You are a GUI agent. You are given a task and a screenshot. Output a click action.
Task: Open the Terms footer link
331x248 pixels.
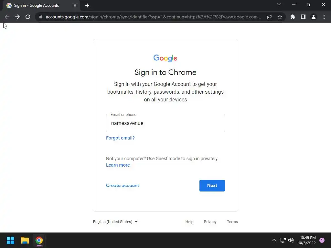click(232, 222)
